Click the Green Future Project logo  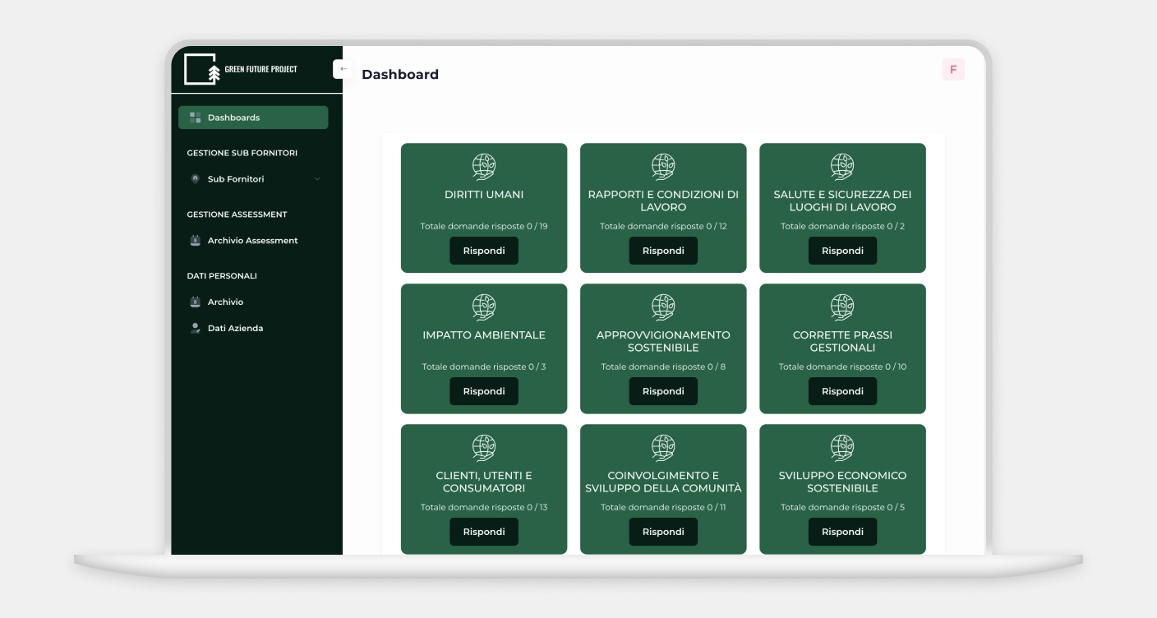[x=241, y=70]
